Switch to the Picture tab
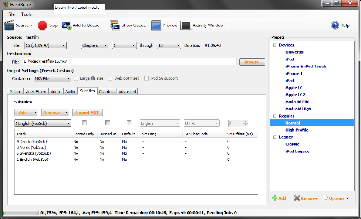This screenshot has width=361, height=219. pos(16,91)
